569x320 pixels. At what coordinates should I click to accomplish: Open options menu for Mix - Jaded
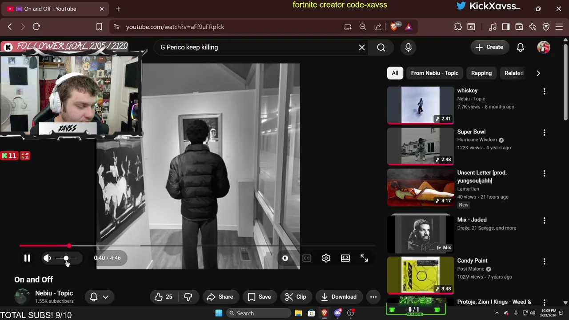pyautogui.click(x=544, y=220)
